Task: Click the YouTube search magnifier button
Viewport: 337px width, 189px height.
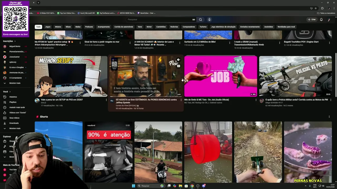Action: pos(200,19)
